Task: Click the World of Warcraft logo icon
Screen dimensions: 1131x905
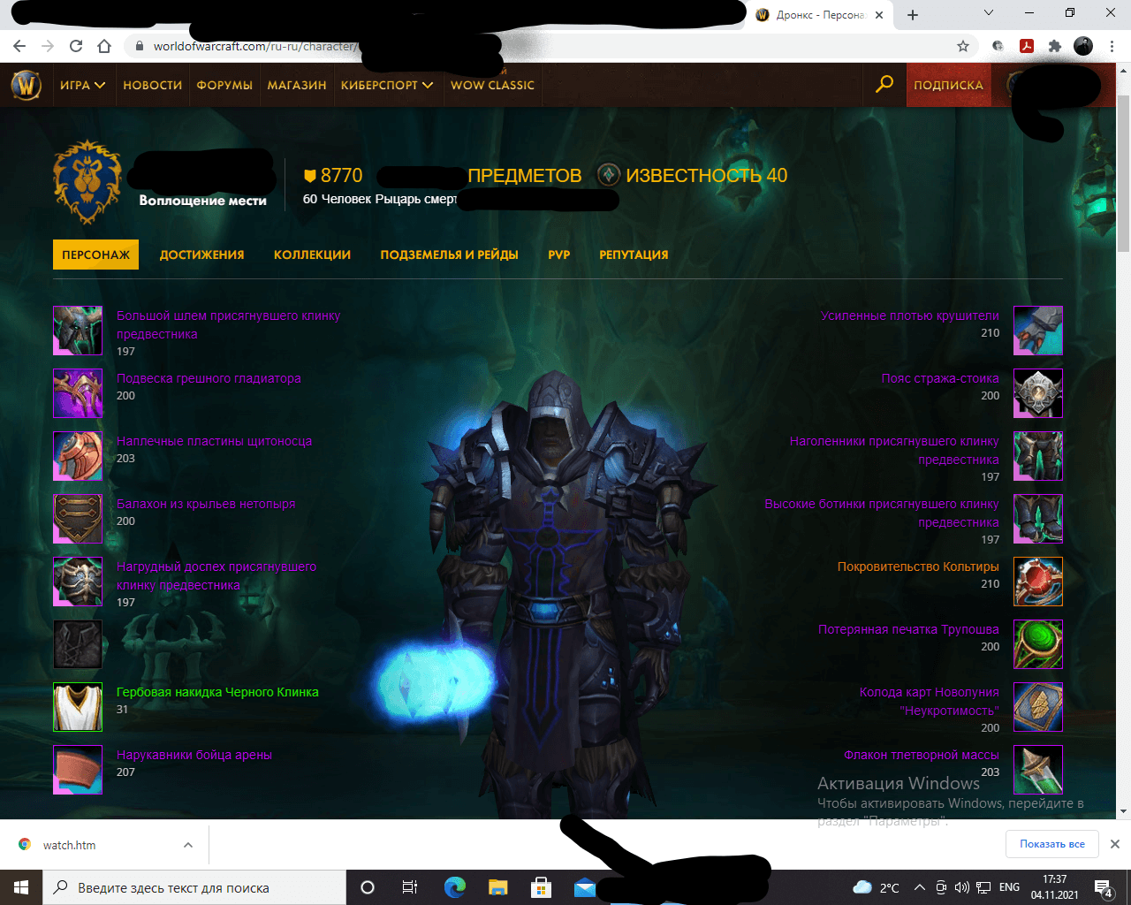Action: tap(27, 85)
